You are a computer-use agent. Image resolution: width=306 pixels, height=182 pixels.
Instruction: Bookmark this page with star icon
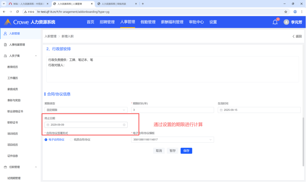[x=286, y=12]
